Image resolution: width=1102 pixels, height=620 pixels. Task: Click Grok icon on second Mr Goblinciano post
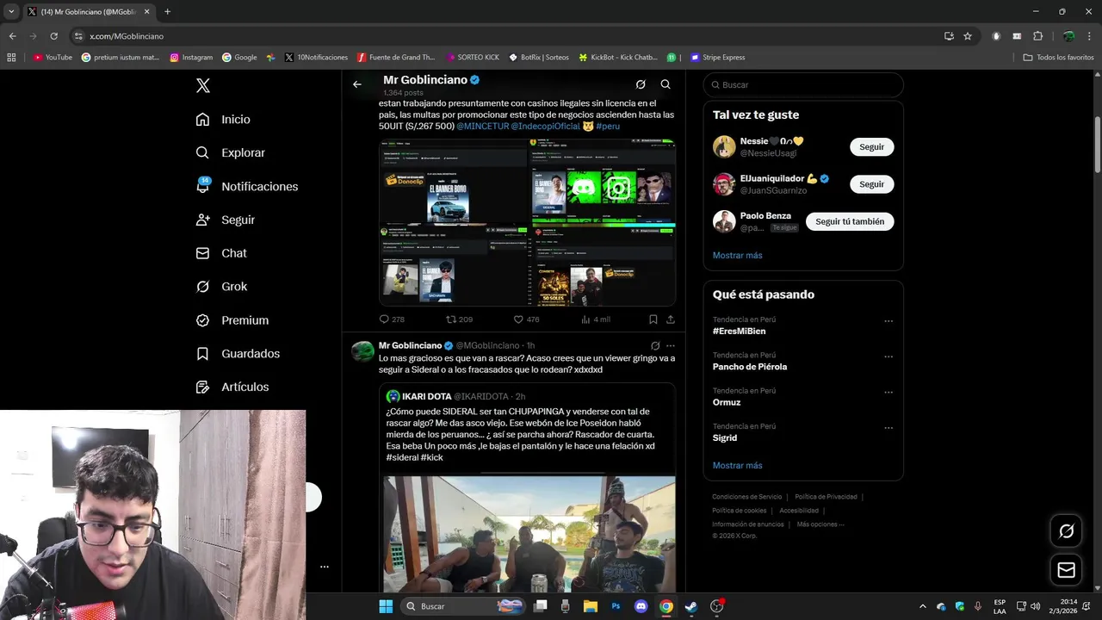[x=655, y=345]
